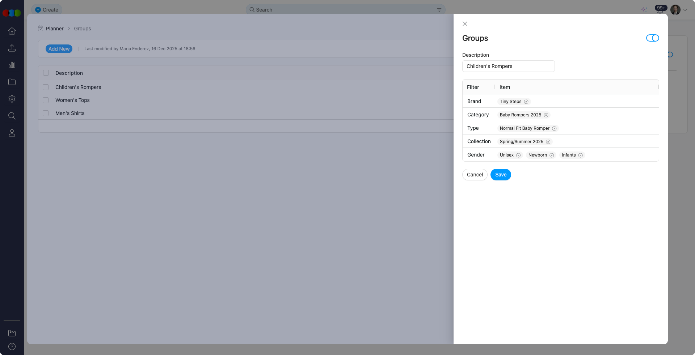Click the upload icon in sidebar
This screenshot has height=355, width=695.
point(12,48)
